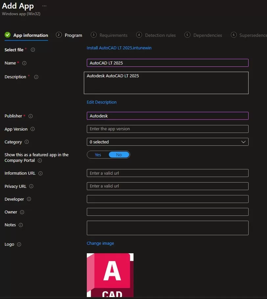Click the Change image link

pos(100,243)
